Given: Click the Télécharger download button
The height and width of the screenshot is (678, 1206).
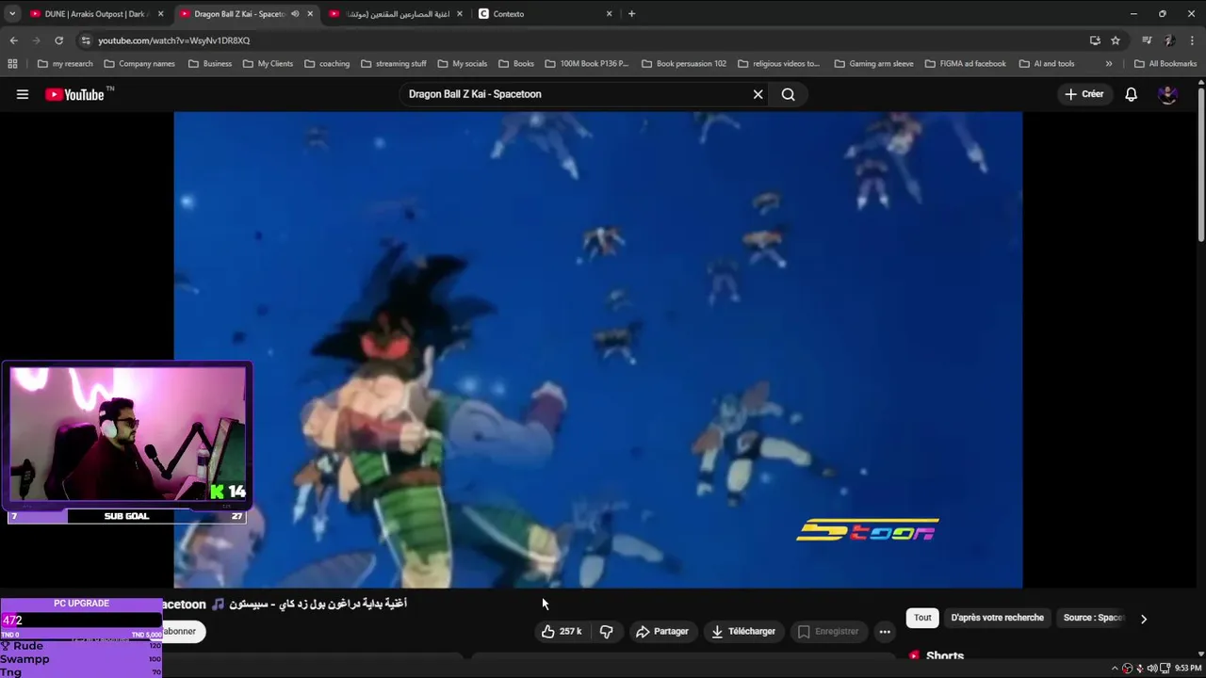Looking at the screenshot, I should 743,632.
